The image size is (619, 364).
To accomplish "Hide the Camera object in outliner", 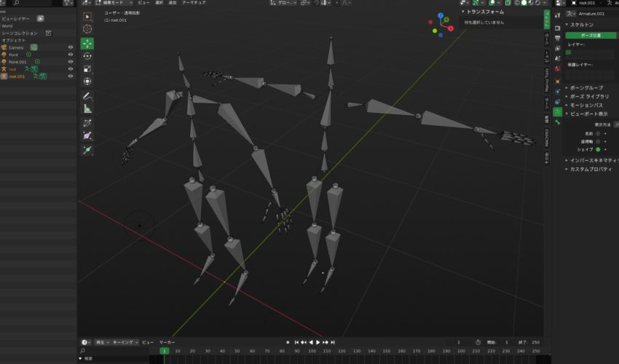I will (71, 47).
